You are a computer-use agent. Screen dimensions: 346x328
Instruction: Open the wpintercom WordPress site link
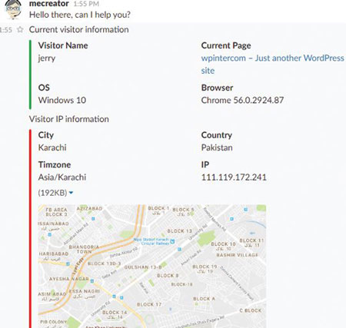272,64
